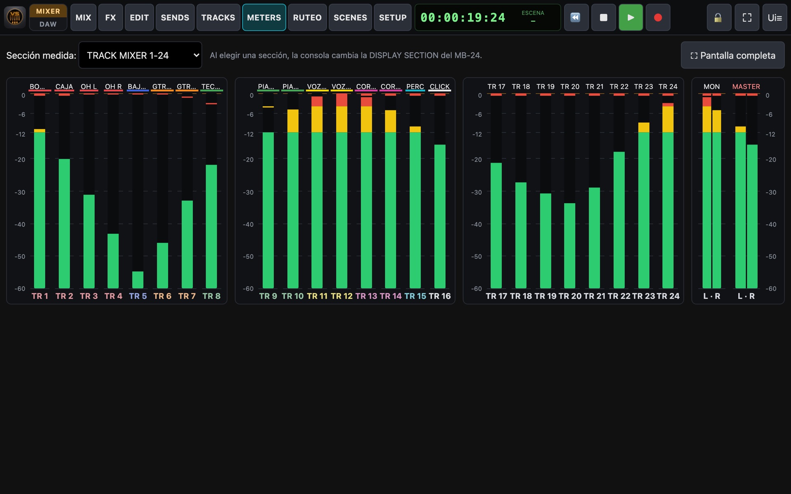Viewport: 791px width, 494px height.
Task: Click the VS mixer logo icon
Action: point(15,17)
